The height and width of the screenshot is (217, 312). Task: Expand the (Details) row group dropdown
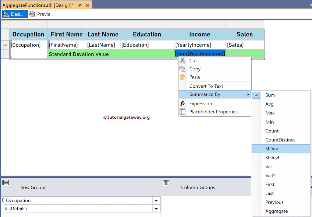point(156,209)
